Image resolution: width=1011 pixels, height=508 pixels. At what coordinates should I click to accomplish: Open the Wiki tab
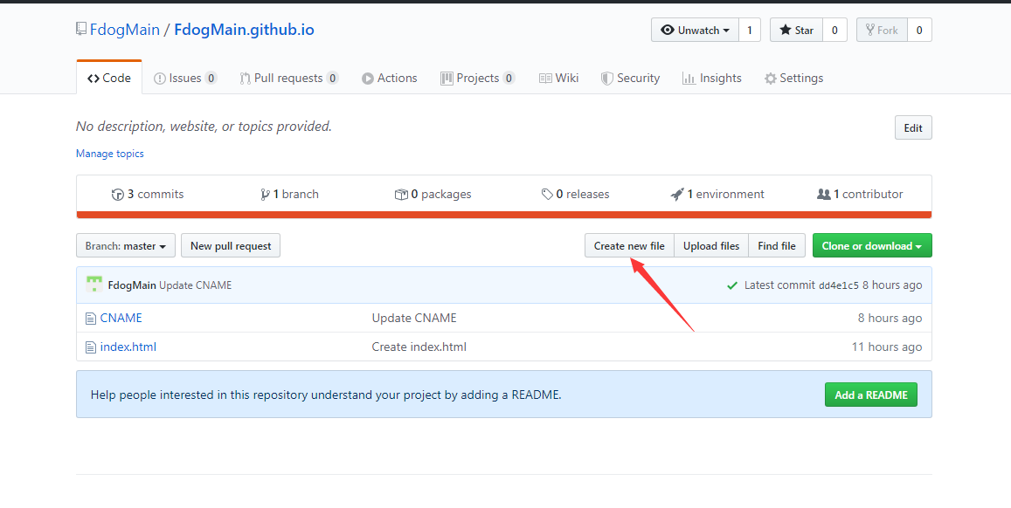[558, 78]
